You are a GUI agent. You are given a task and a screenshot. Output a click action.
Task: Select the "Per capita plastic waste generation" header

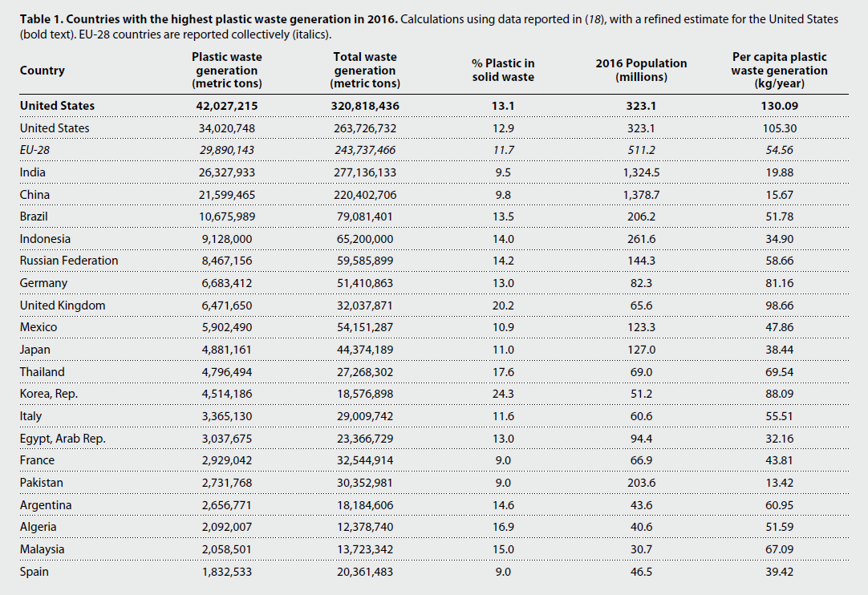pyautogui.click(x=779, y=71)
